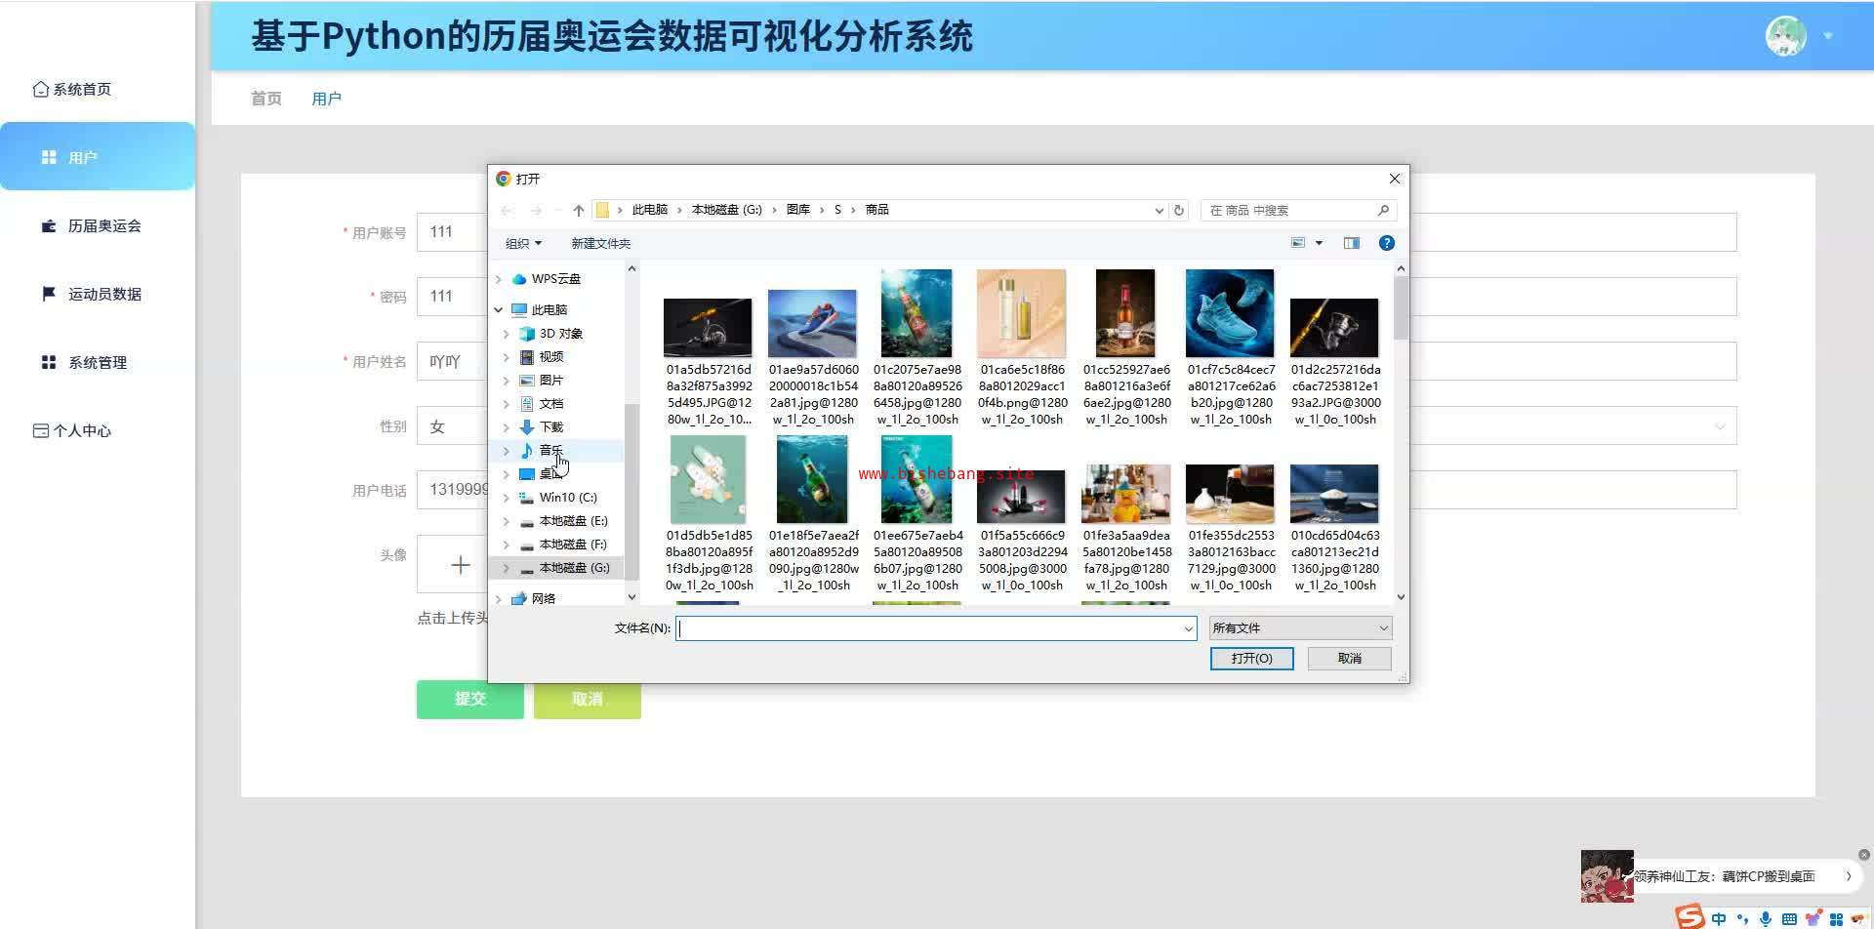Click the soft keyboard icon in the input toolbar
This screenshot has height=929, width=1874.
1789,918
